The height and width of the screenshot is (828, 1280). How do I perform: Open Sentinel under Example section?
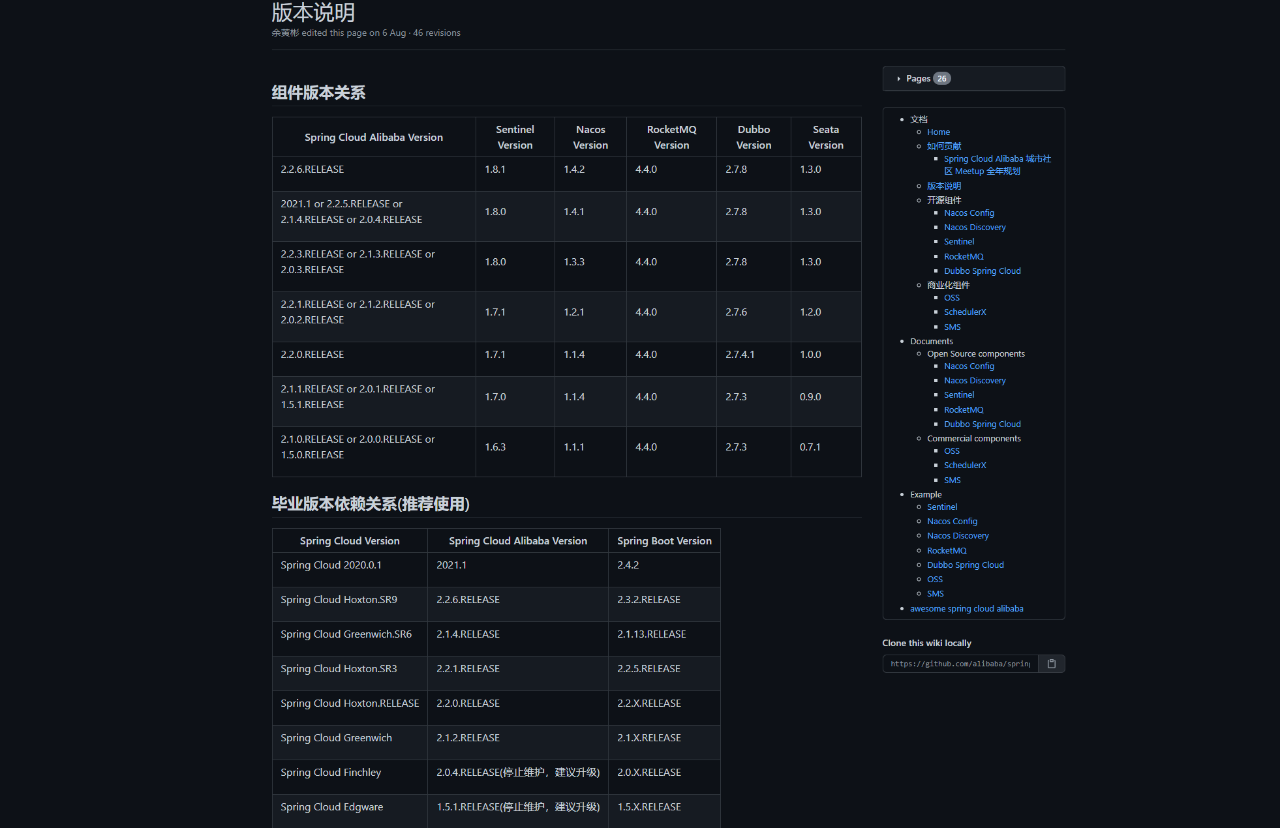coord(942,507)
